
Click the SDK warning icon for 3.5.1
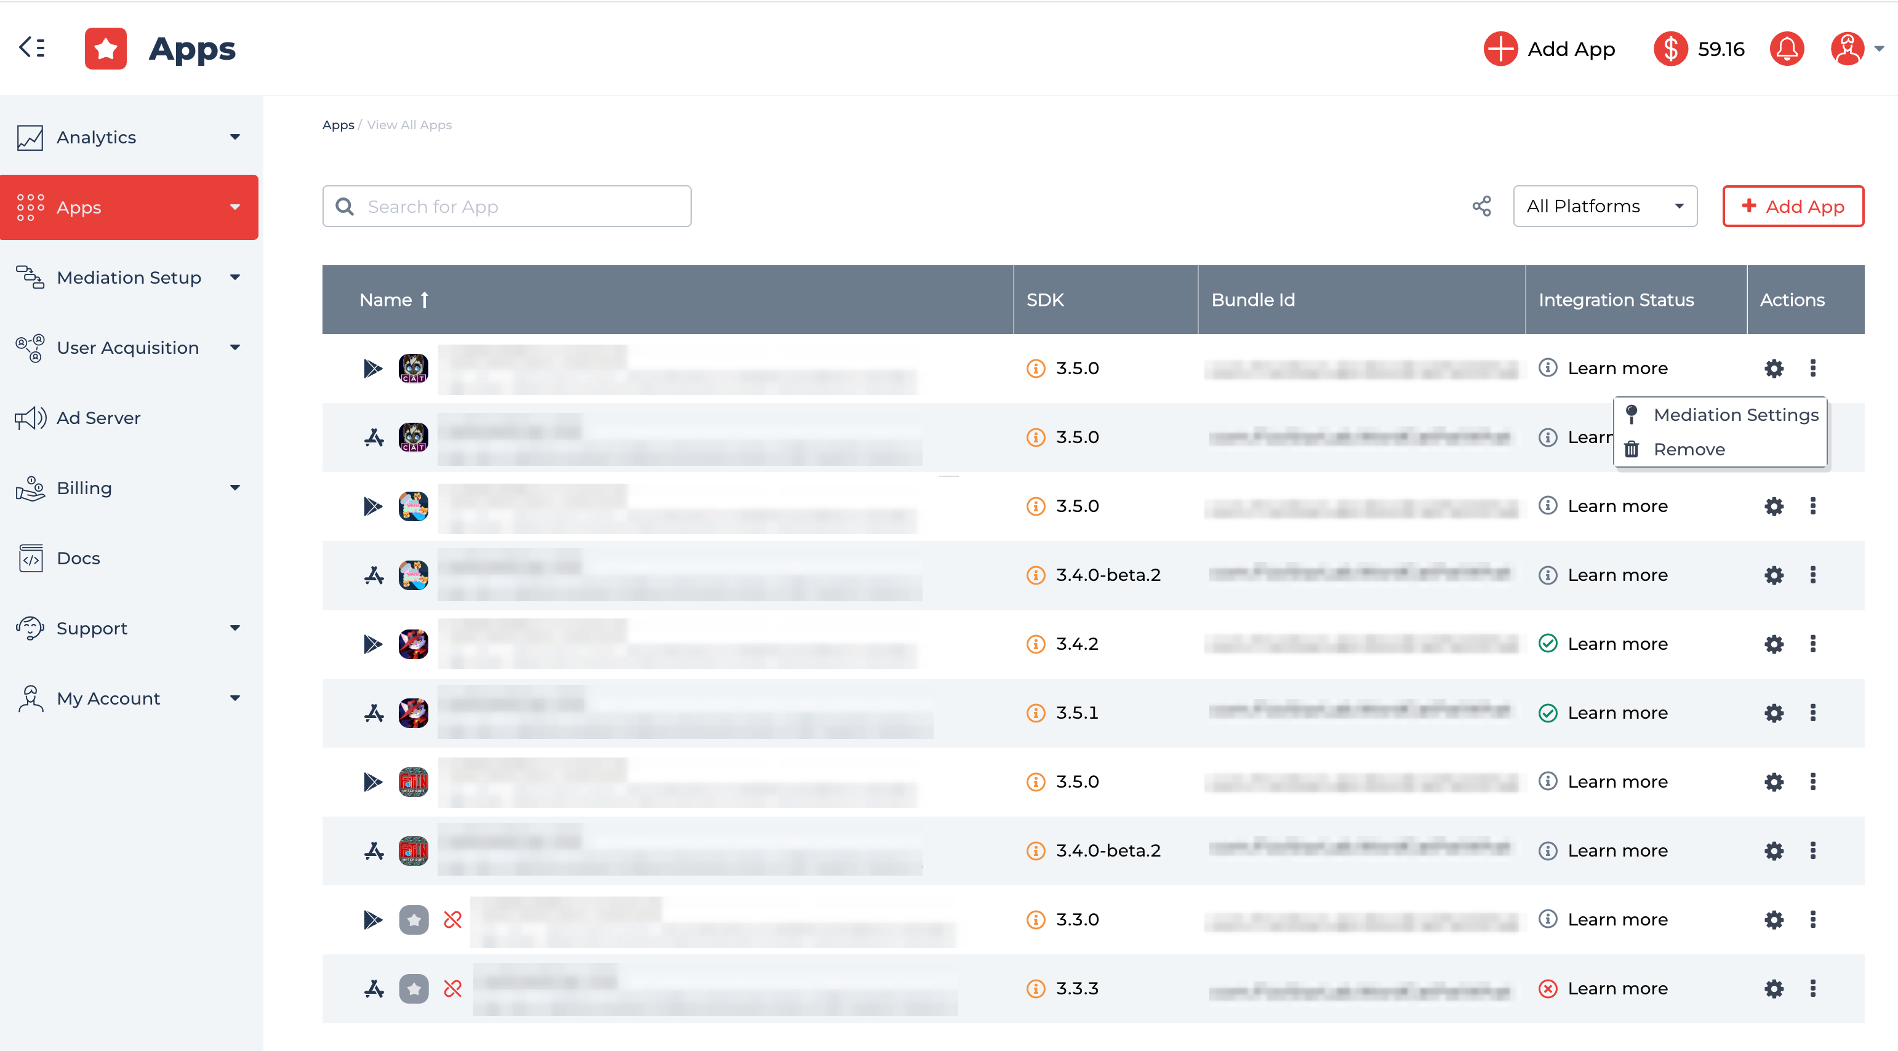(1035, 713)
